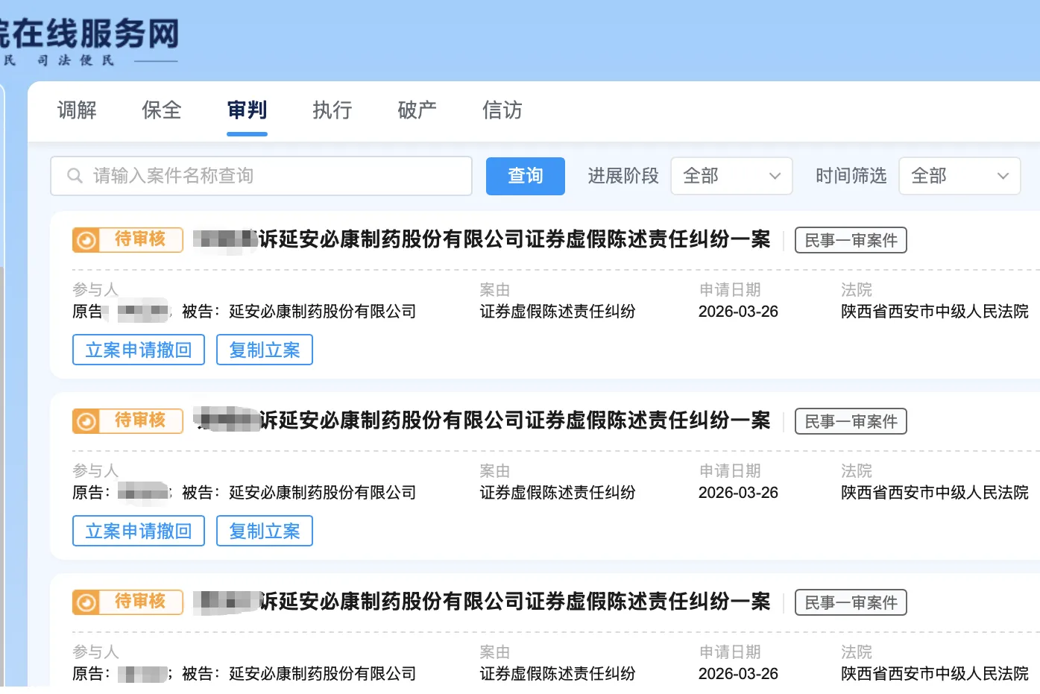Select the 破产 tab

417,110
